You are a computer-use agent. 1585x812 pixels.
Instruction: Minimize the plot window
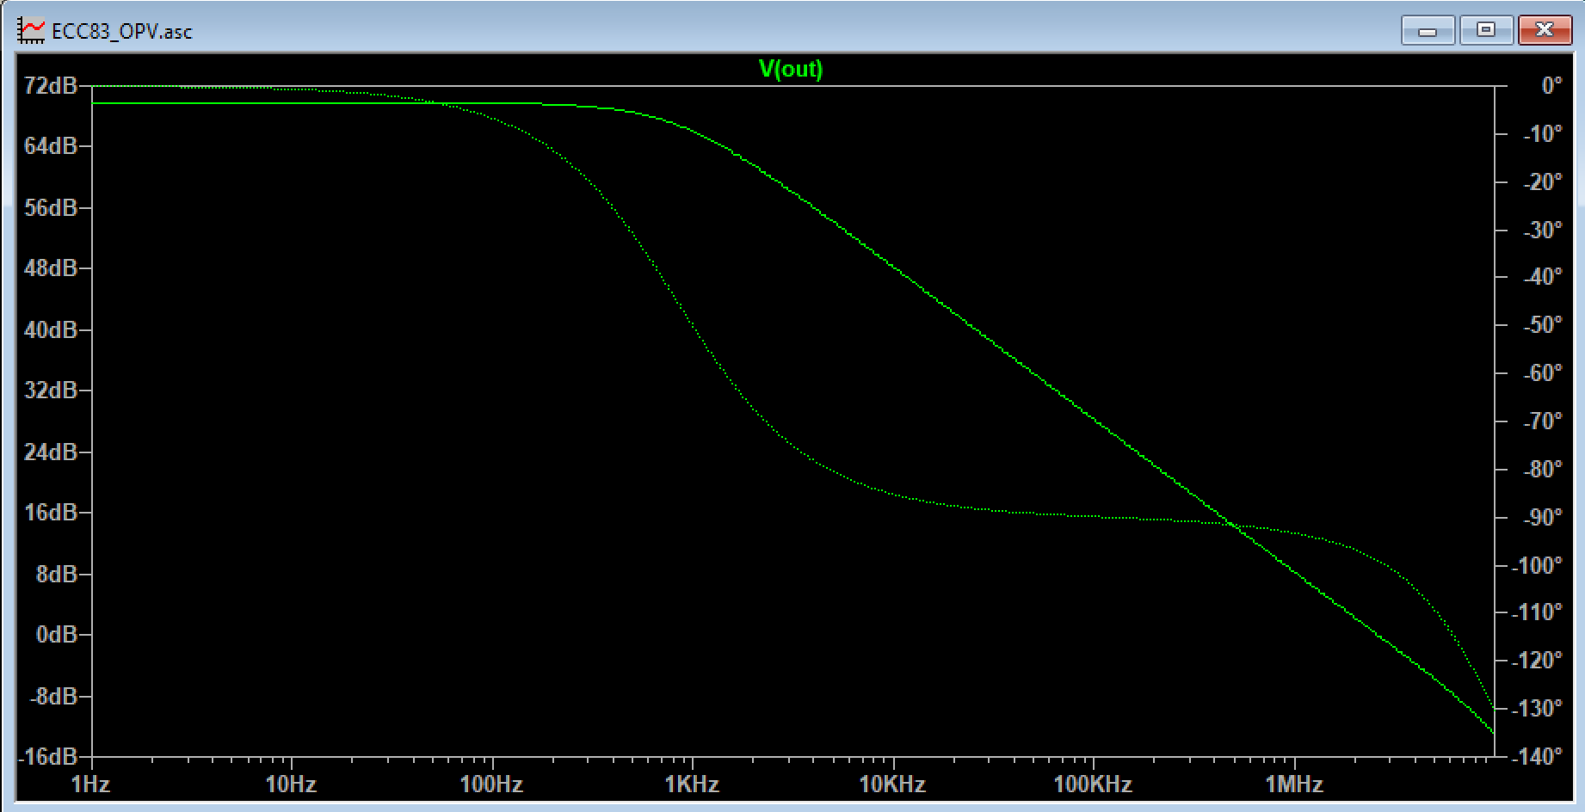[x=1428, y=30]
